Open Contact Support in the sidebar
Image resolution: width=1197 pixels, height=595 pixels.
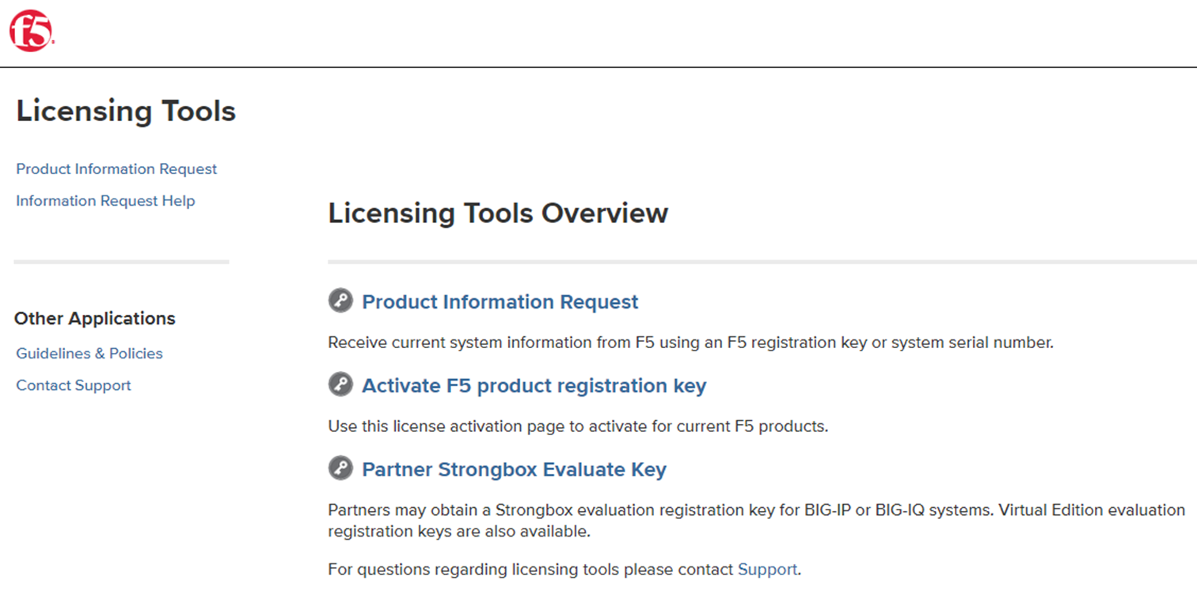74,386
